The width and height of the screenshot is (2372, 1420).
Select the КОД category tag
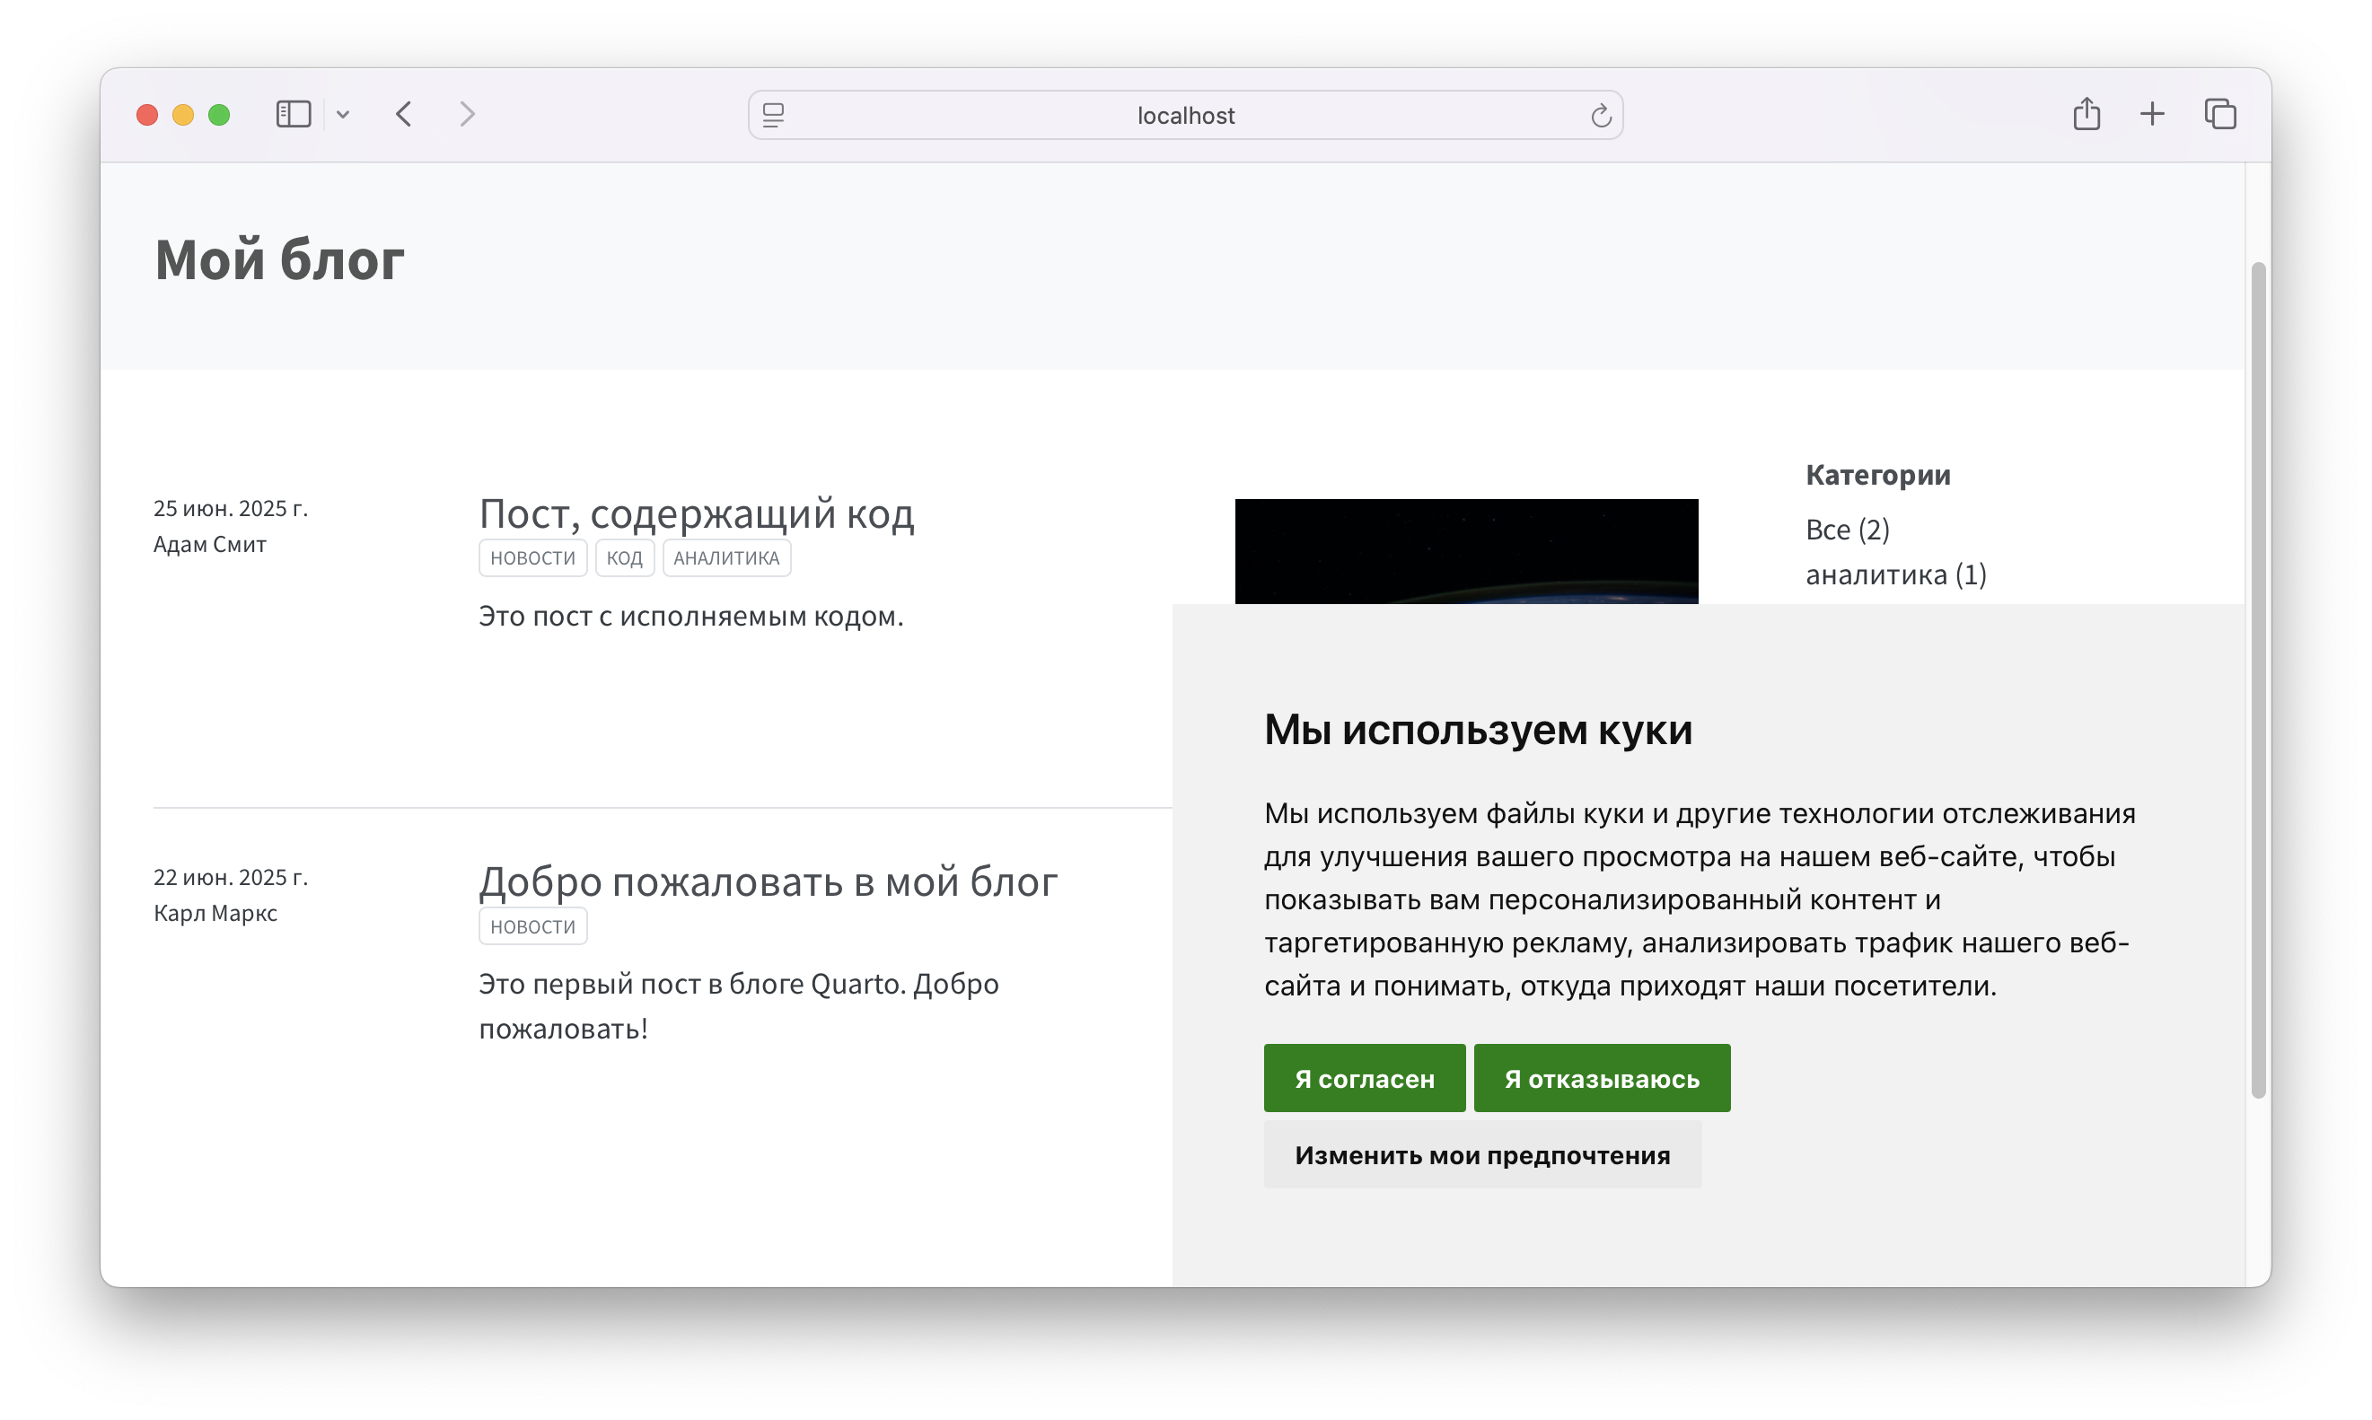624,558
